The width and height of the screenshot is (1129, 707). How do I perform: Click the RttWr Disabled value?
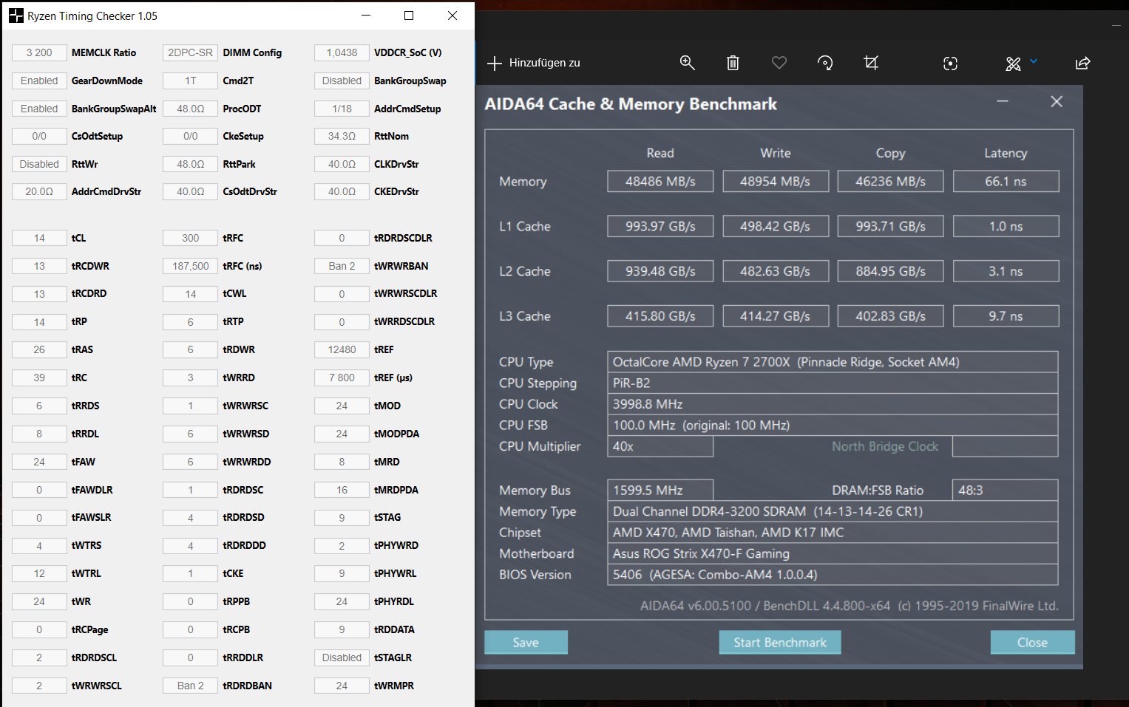pyautogui.click(x=39, y=164)
